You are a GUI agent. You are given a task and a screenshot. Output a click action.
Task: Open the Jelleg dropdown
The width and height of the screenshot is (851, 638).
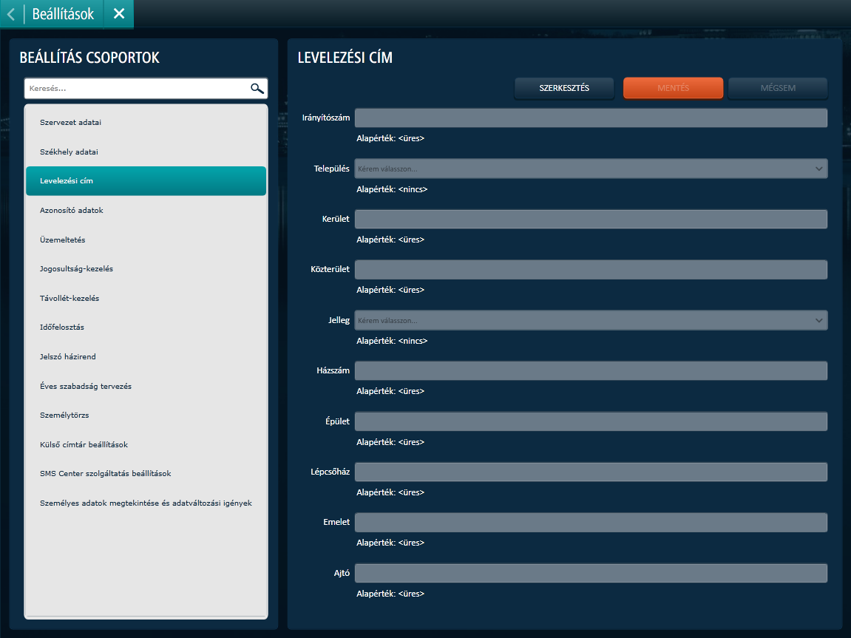point(591,320)
